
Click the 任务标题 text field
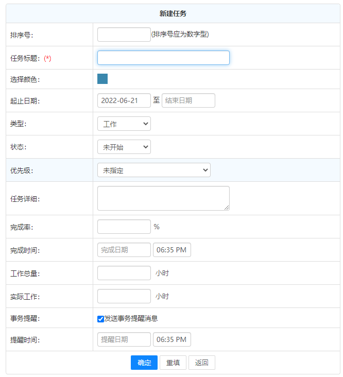[163, 58]
